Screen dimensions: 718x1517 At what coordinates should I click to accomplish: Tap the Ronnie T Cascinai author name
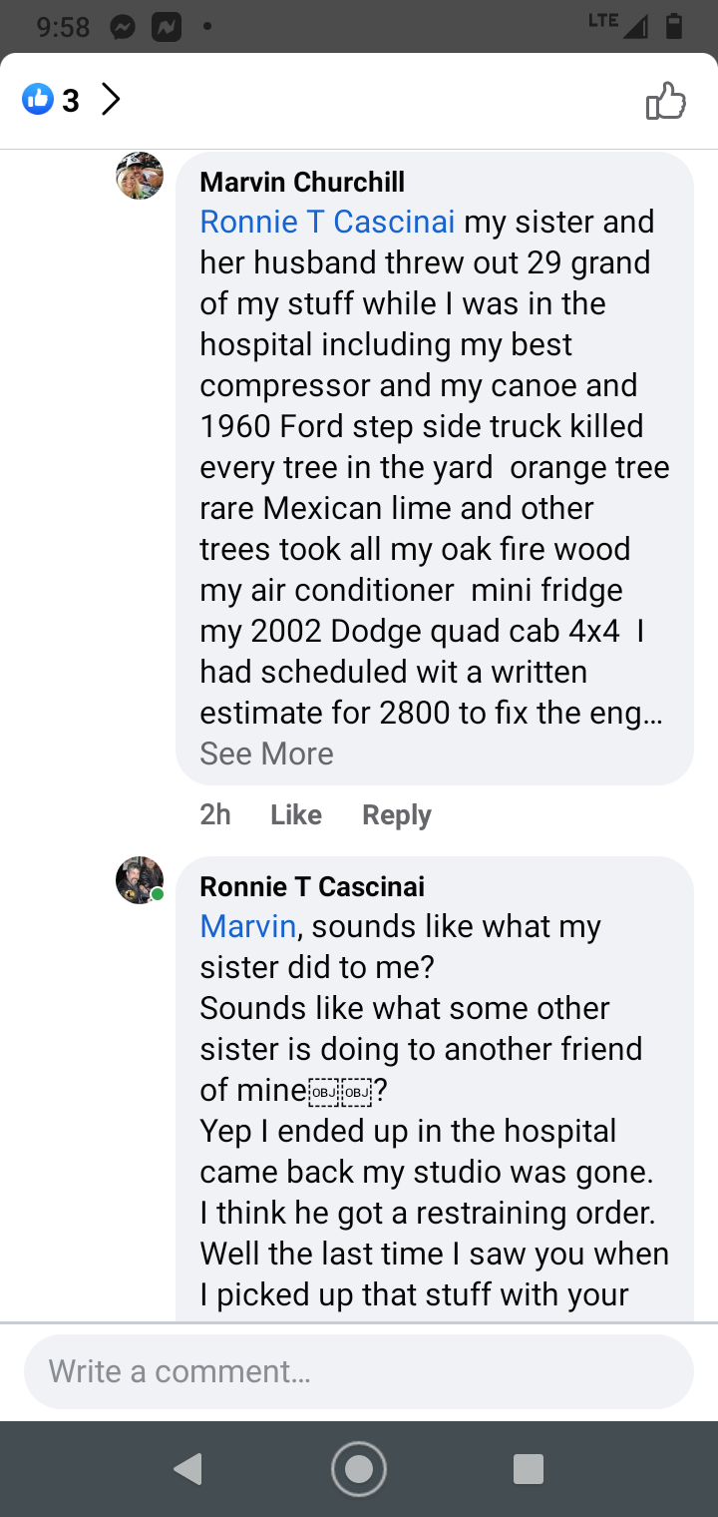click(312, 886)
